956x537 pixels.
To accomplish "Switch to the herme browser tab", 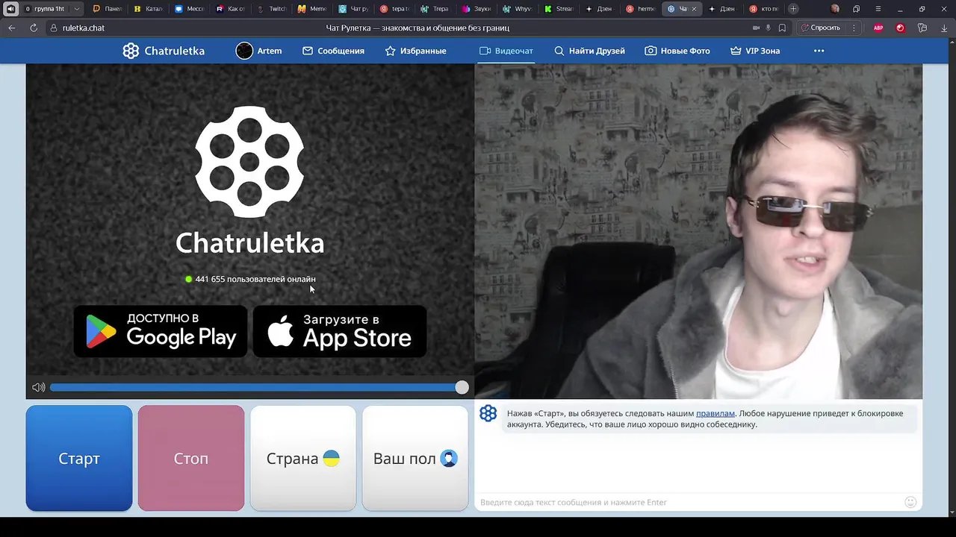I will pyautogui.click(x=639, y=9).
